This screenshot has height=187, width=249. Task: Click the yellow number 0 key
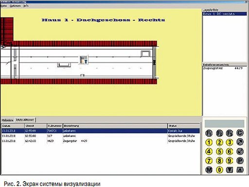219,170
